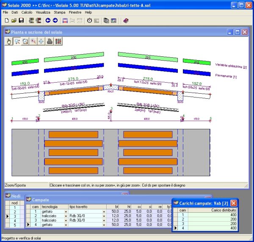Viewport: 254px width, 242px height.
Task: Click the 'Carico distribuito' column header
Action: click(x=213, y=210)
